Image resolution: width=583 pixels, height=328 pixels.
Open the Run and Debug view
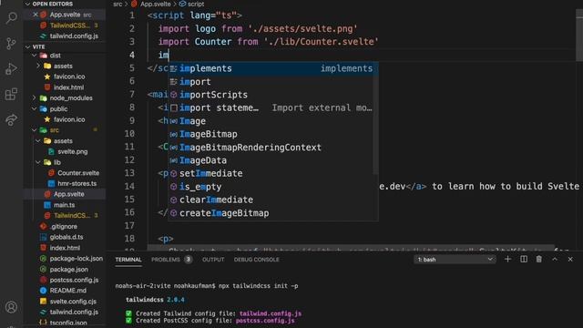tap(12, 69)
